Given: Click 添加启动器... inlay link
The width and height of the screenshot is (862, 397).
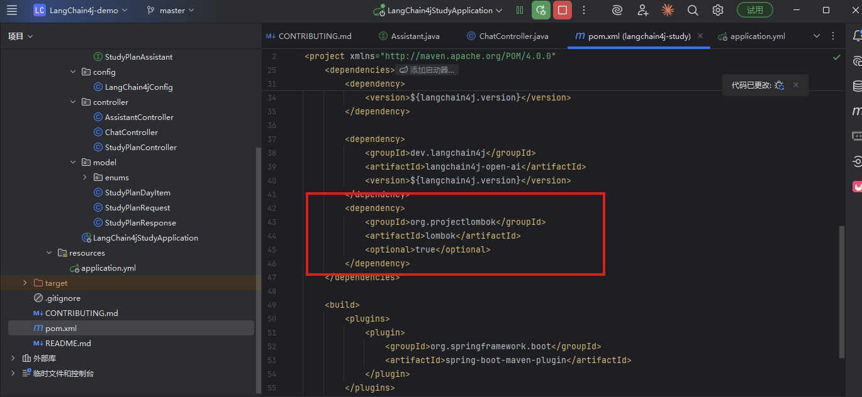Looking at the screenshot, I should [427, 70].
